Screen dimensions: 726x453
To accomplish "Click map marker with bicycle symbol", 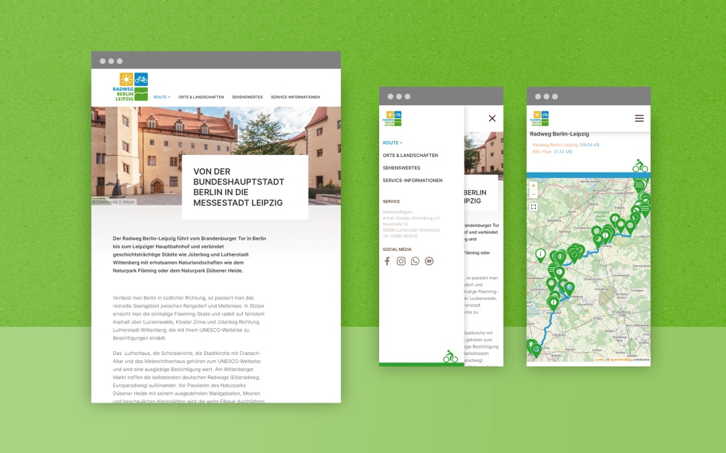I will coord(569,289).
